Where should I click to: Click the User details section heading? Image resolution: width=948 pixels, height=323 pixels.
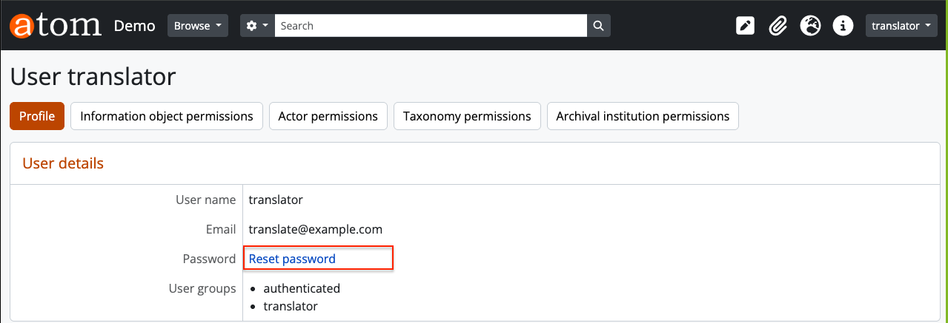(x=63, y=163)
